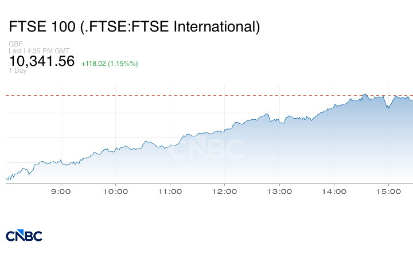Click the red dashed reference line
This screenshot has width=413, height=258.
click(172, 95)
